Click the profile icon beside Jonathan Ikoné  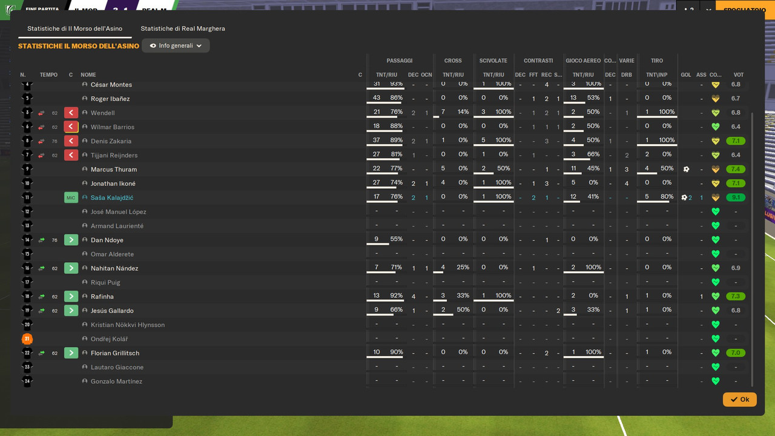point(85,183)
